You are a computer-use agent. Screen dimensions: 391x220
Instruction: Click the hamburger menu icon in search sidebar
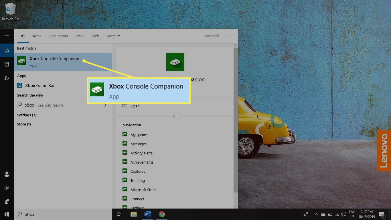(x=7, y=37)
